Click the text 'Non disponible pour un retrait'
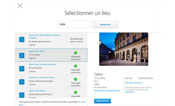Image resolution: width=175 pixels, height=106 pixels. pos(77,40)
